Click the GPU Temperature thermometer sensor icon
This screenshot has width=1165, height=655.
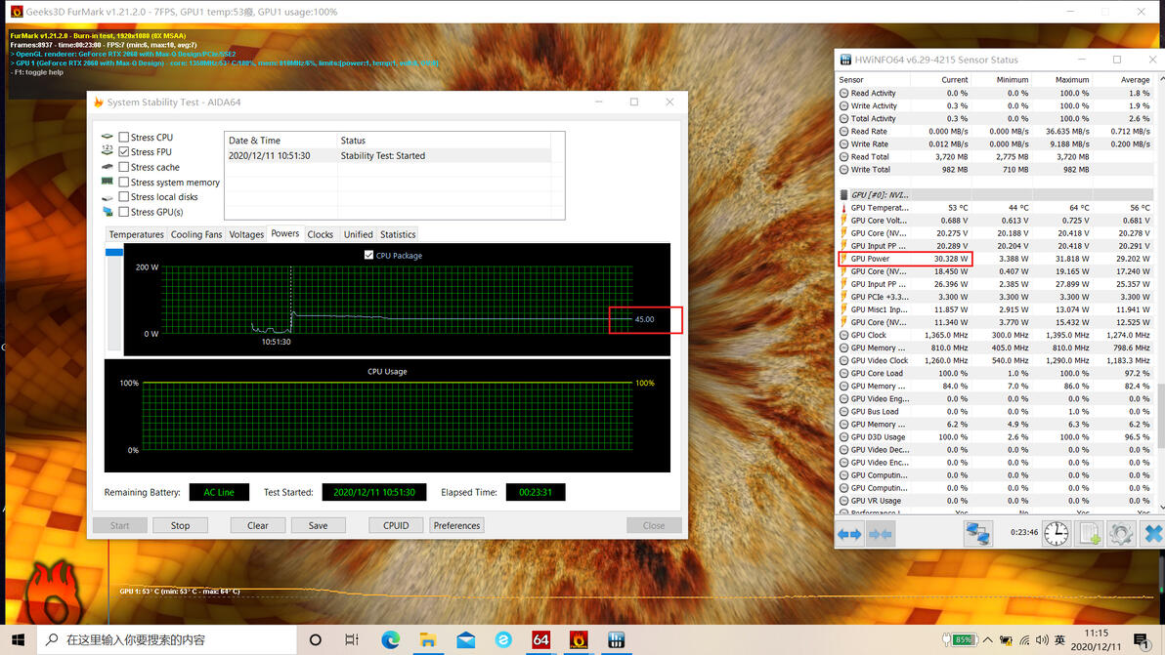click(843, 208)
